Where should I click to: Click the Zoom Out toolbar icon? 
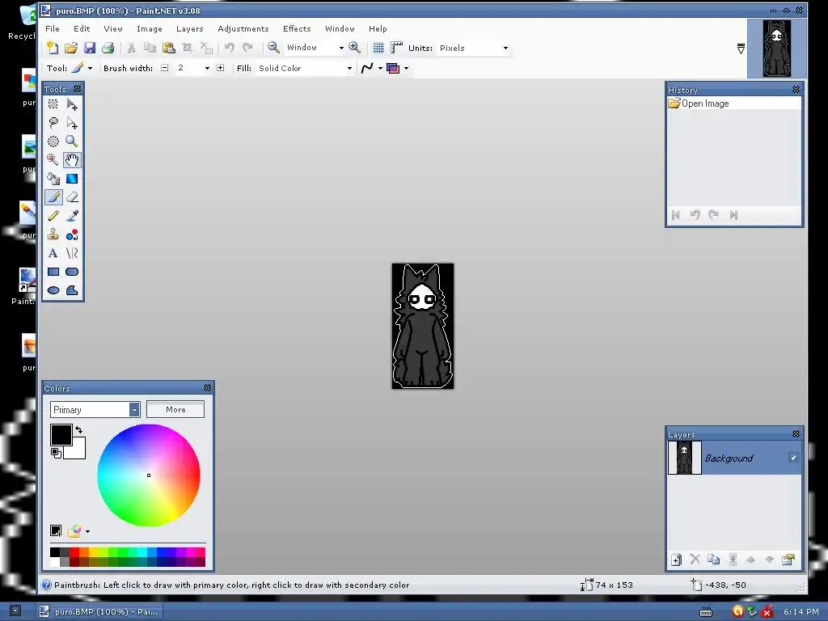tap(273, 48)
